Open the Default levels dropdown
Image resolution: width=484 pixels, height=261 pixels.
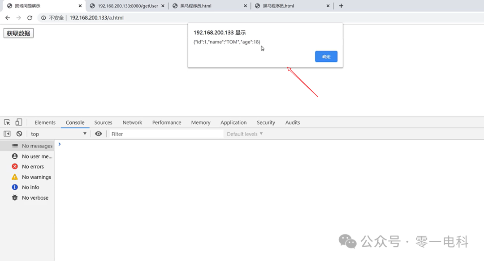click(x=244, y=133)
